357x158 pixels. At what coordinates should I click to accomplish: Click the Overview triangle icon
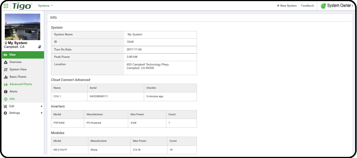[x=6, y=62]
